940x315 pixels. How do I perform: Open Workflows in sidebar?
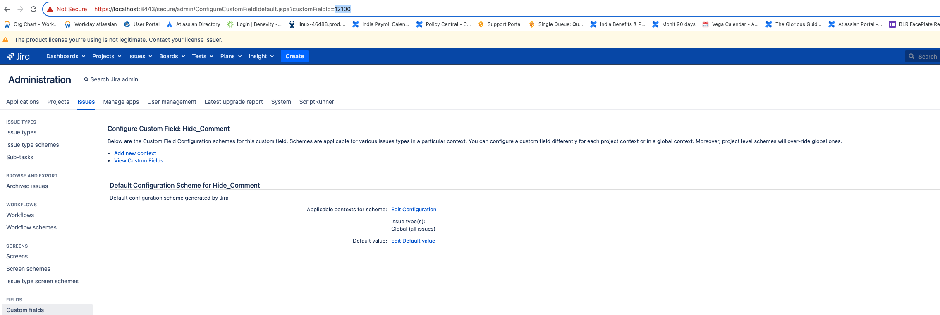pyautogui.click(x=20, y=215)
